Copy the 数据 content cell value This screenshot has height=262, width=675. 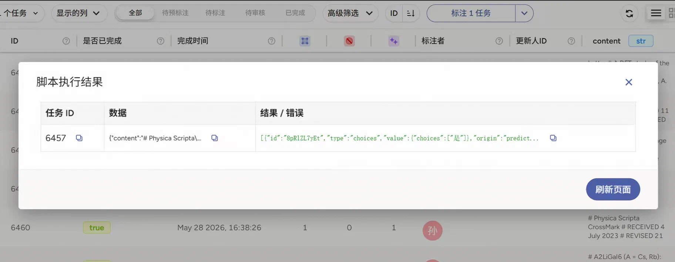coord(215,138)
